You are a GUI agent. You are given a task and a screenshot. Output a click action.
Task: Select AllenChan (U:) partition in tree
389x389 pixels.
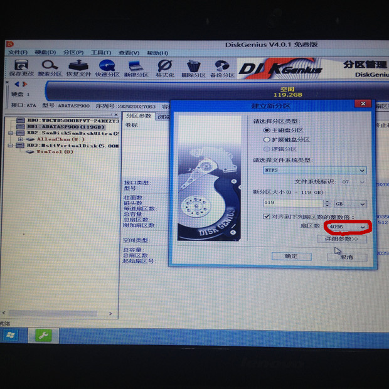click(55, 139)
